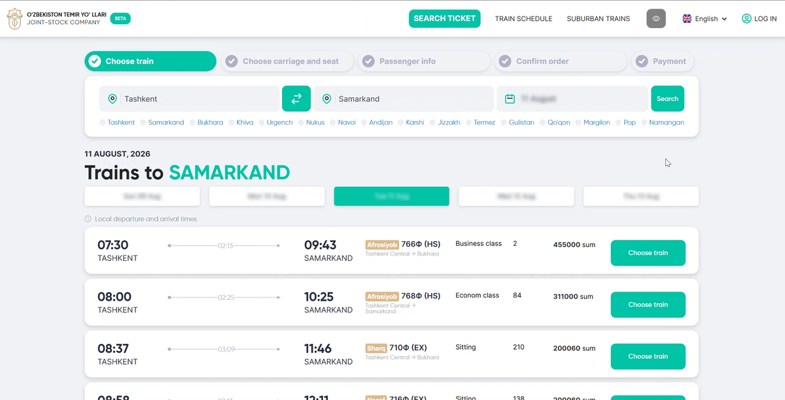785x400 pixels.
Task: Choose train for the 08:00 departure
Action: 648,305
